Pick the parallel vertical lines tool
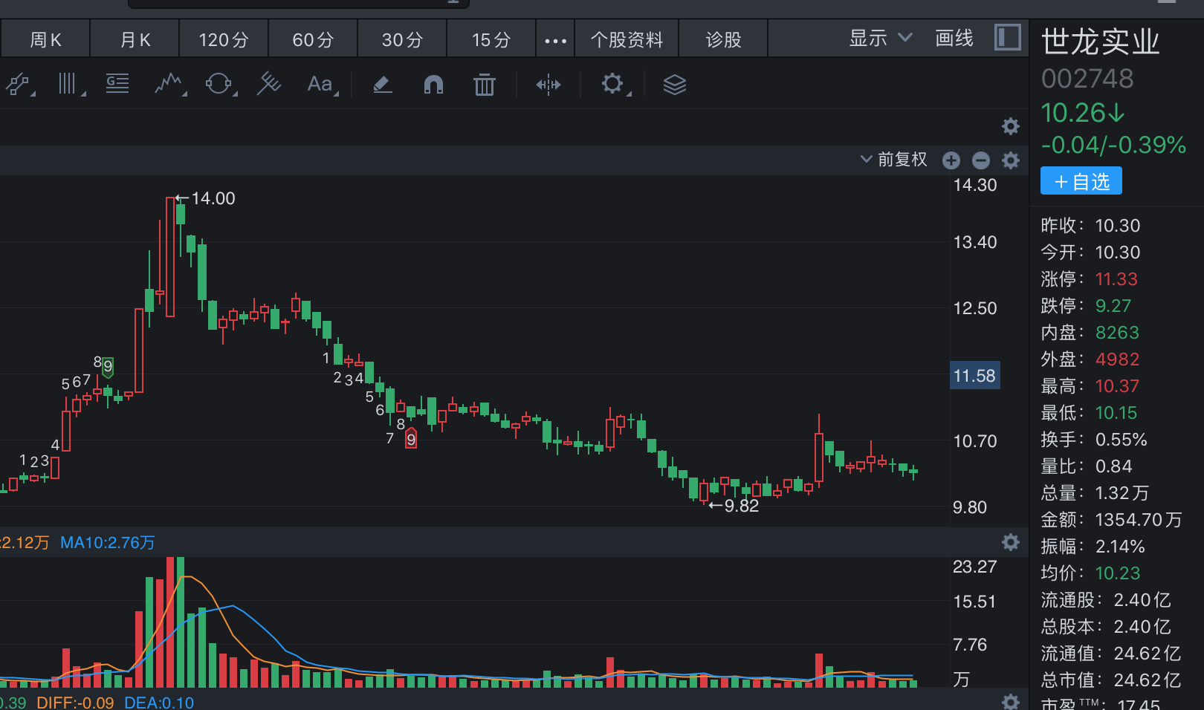This screenshot has width=1204, height=710. [x=68, y=85]
